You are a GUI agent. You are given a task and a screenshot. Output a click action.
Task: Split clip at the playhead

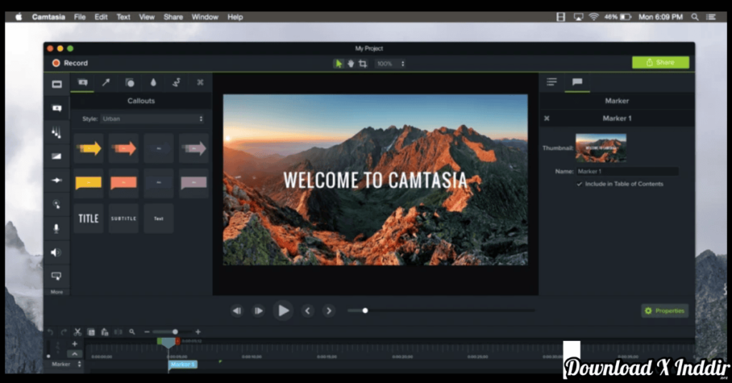coord(118,332)
